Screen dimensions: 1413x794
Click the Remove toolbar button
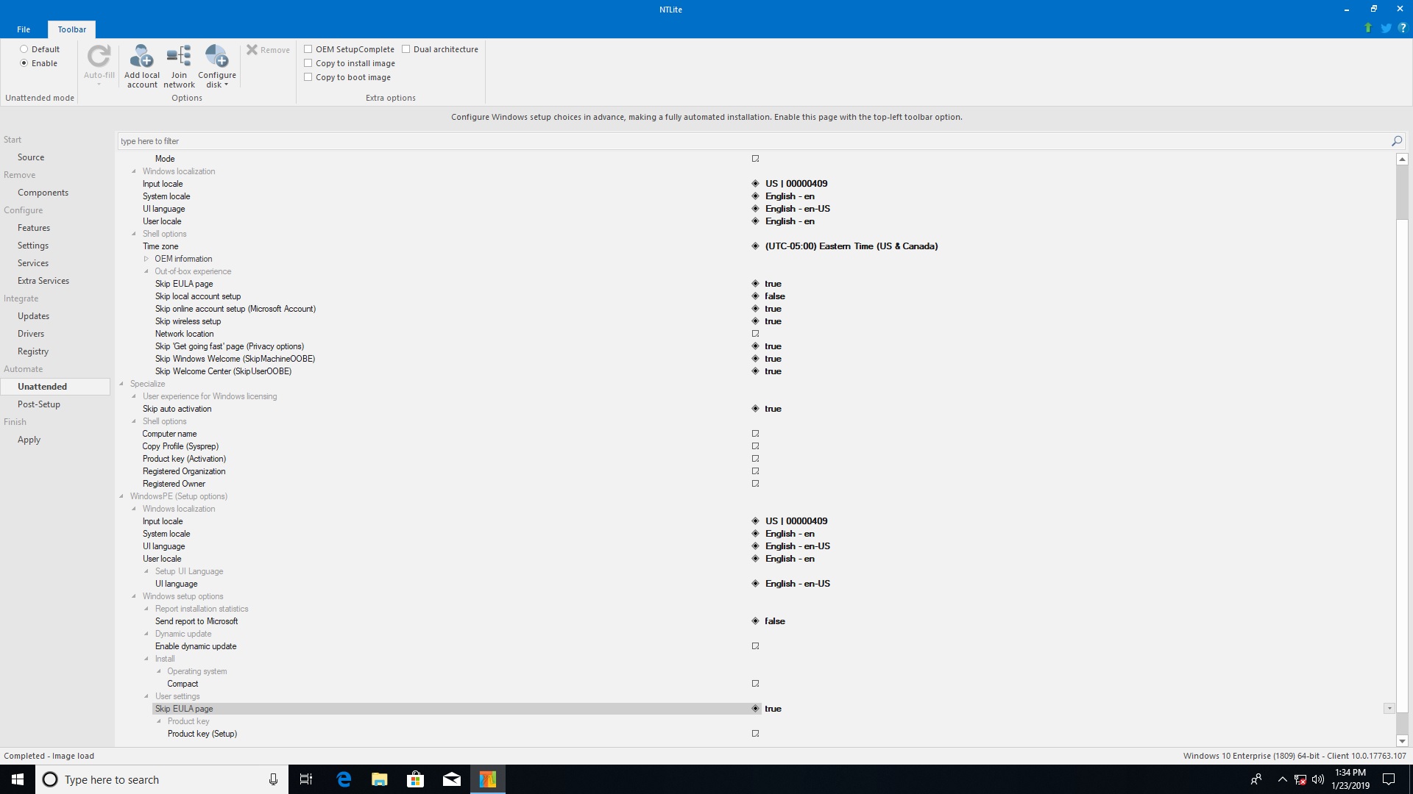click(x=268, y=50)
